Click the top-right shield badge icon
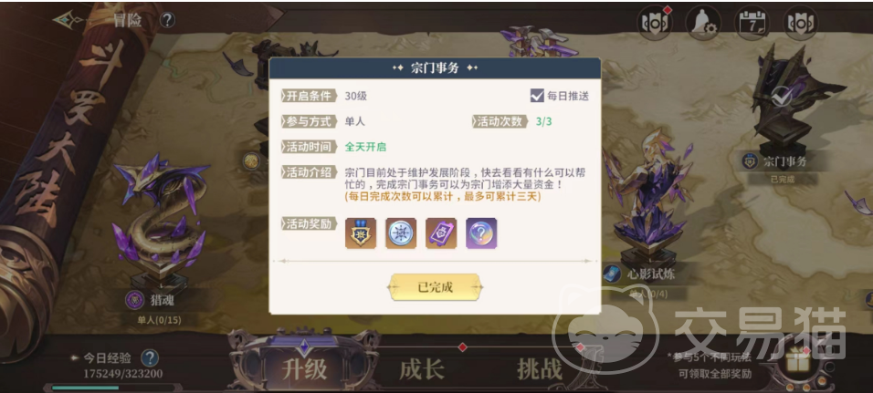The image size is (873, 393). tap(800, 23)
